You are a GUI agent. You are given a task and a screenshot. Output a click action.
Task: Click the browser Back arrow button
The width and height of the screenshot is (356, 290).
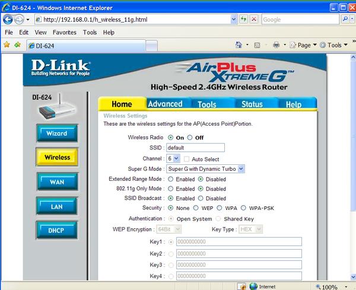(8, 20)
